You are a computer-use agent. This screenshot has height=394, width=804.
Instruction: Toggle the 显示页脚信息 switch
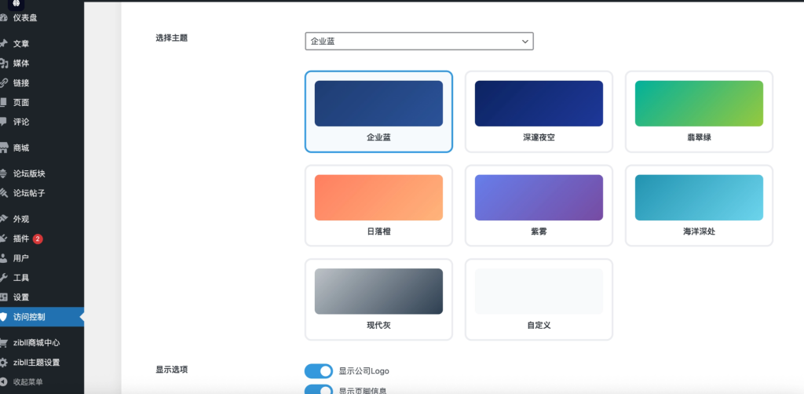point(319,390)
